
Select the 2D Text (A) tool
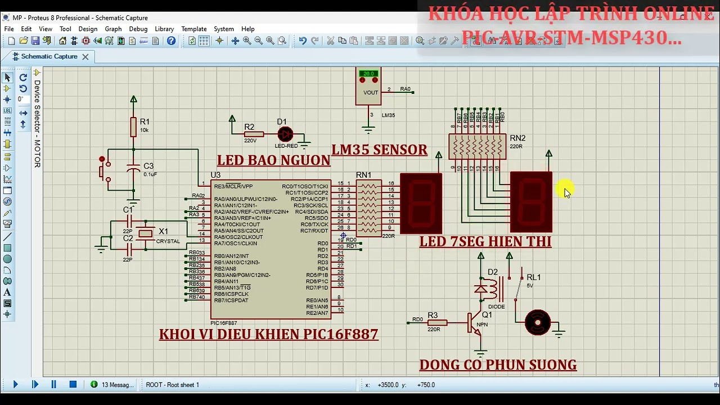click(x=7, y=292)
